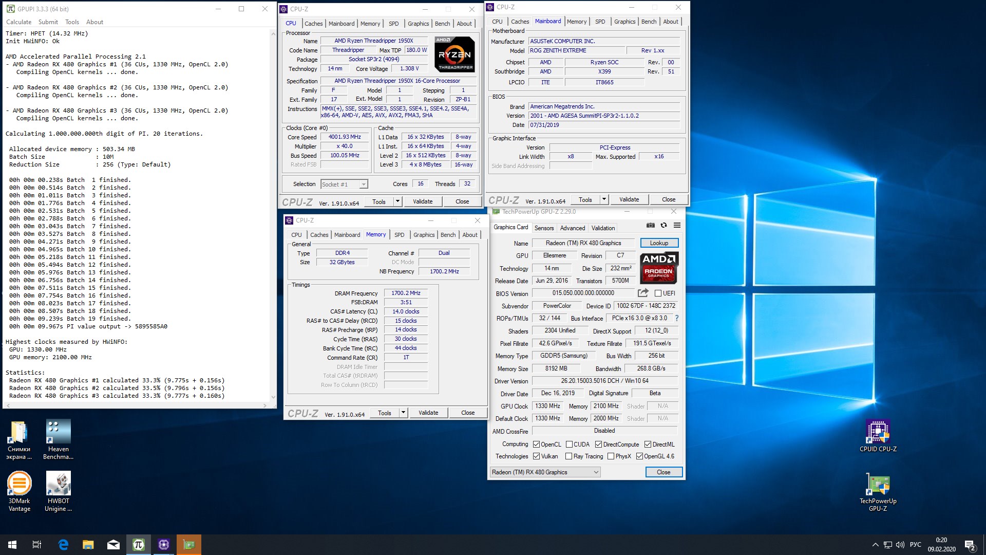Click the Bus Interface question mark icon
Viewport: 986px width, 555px height.
pos(676,318)
